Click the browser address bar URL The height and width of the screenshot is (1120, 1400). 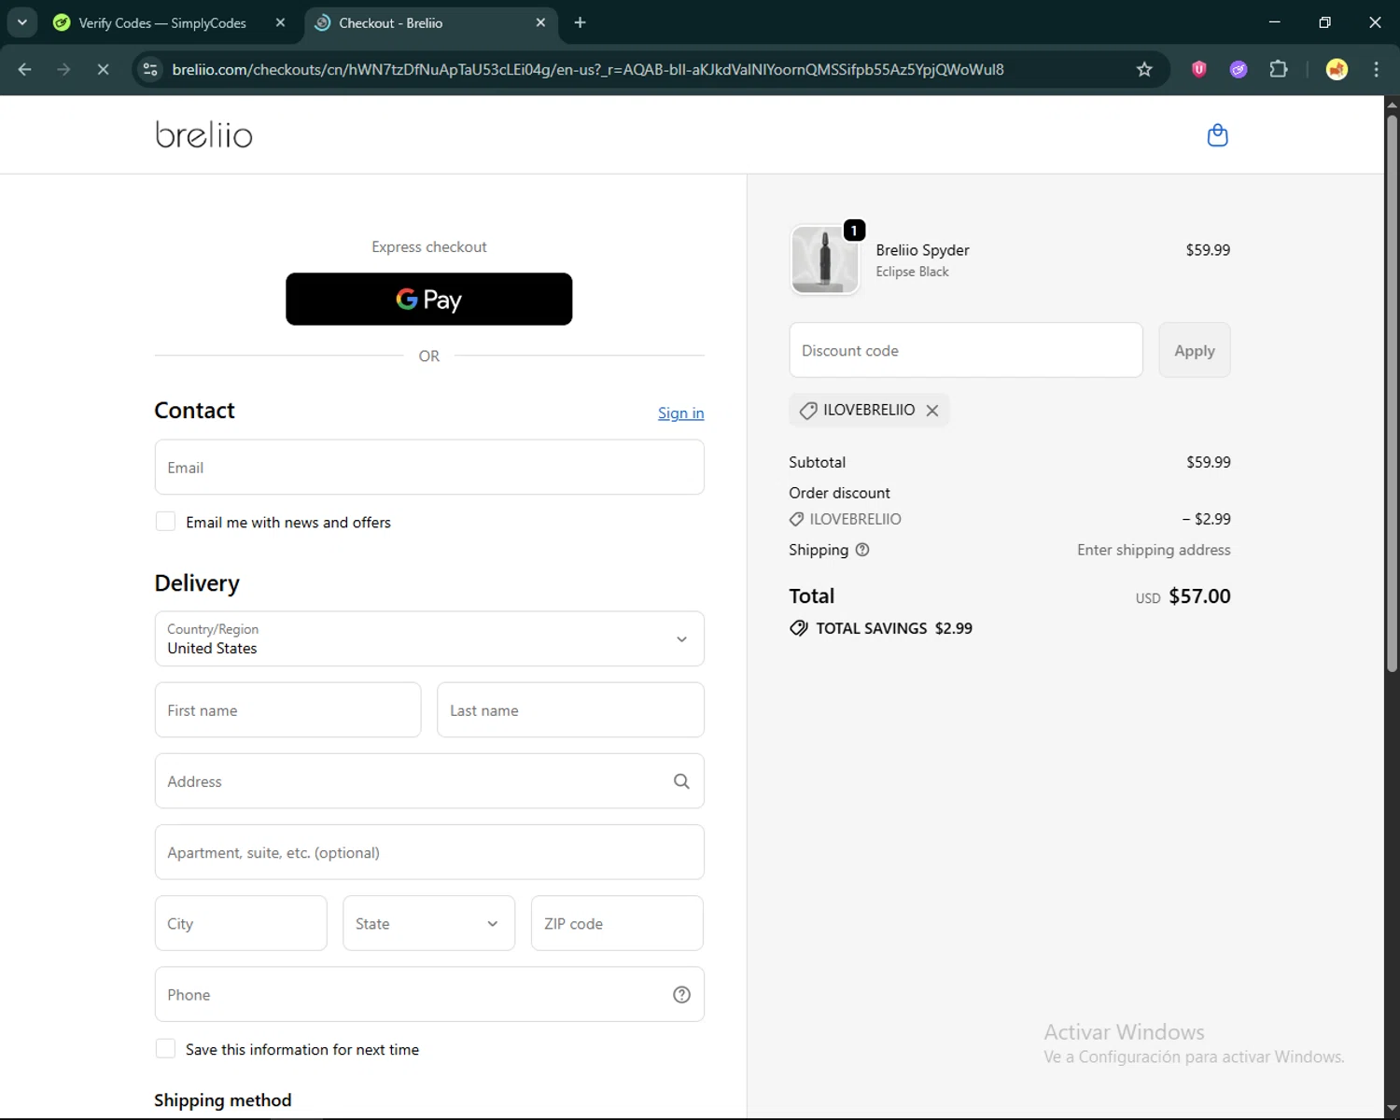[588, 69]
